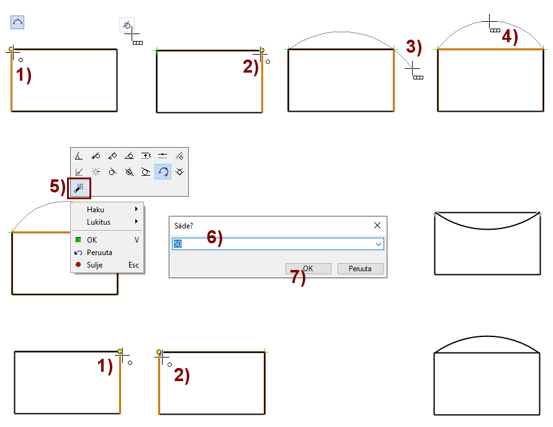Click the red Sulje circle icon in menu
This screenshot has width=553, height=427.
pyautogui.click(x=78, y=264)
